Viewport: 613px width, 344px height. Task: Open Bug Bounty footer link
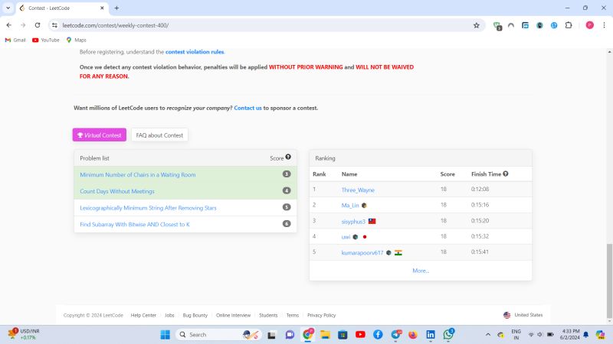(195, 315)
